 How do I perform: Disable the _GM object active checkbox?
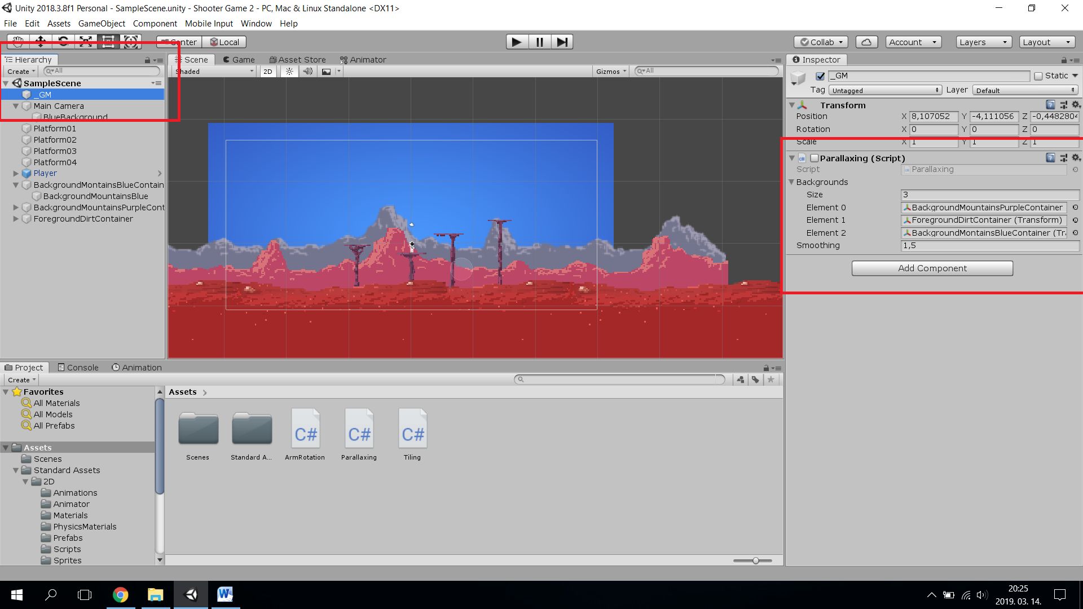click(820, 76)
